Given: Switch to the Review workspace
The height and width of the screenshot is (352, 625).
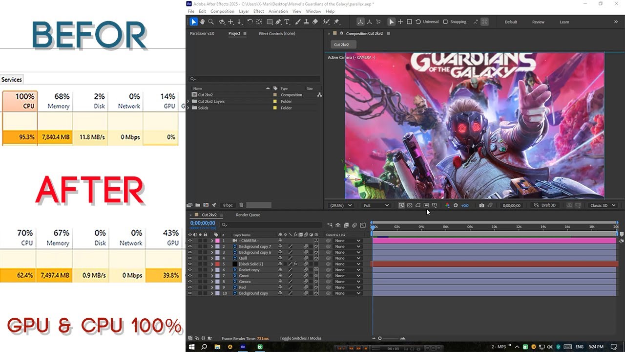Looking at the screenshot, I should tap(538, 22).
